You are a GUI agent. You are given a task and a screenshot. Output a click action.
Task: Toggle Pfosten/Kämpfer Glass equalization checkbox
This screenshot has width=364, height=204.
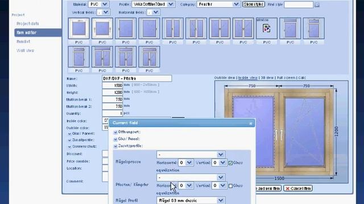(x=230, y=186)
